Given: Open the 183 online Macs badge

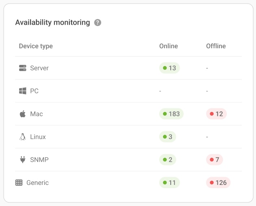Looking at the screenshot, I should [x=171, y=114].
